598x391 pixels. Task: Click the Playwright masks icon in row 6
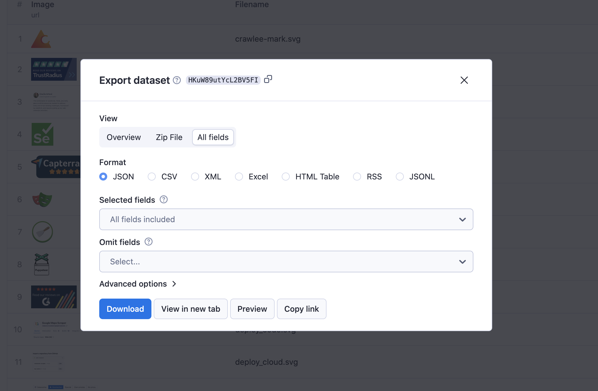tap(42, 199)
